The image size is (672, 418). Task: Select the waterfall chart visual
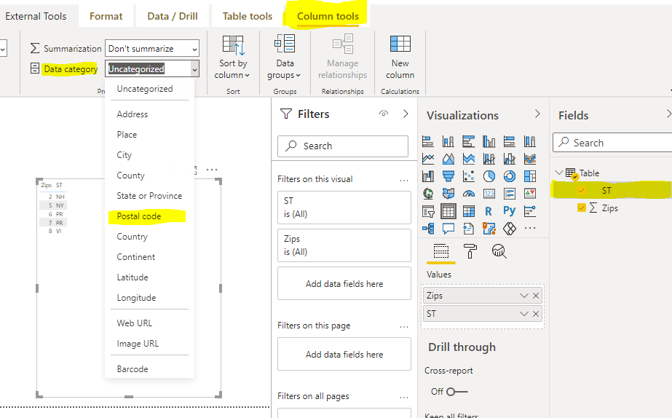point(427,176)
